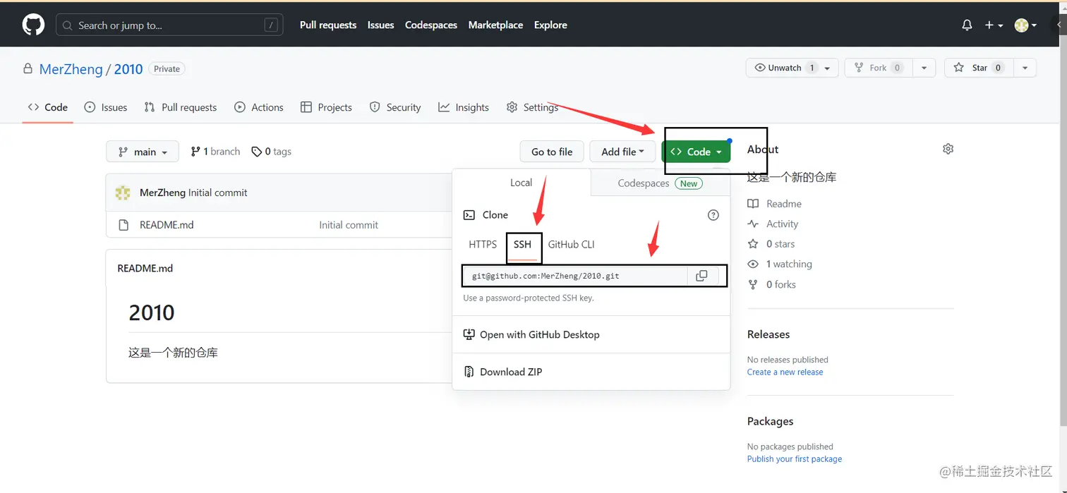
Task: Choose the HTTPS clone option
Action: (x=483, y=245)
